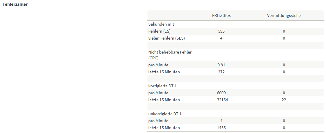Image resolution: width=326 pixels, height=133 pixels.
Task: Click the vielen Fehlern (SES) label
Action: coord(166,38)
